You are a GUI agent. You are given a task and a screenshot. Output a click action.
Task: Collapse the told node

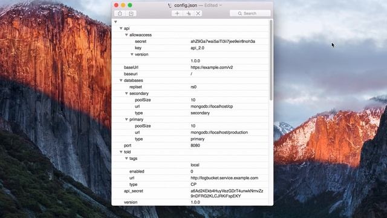tap(121, 152)
